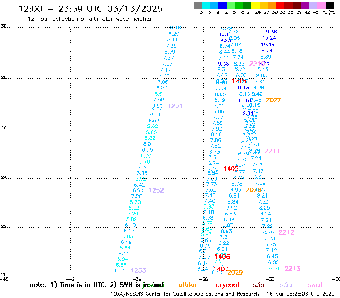Click the wave height value '9.93'

pos(226,40)
